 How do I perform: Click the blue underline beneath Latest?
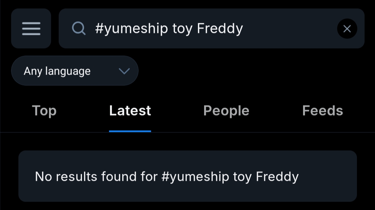[x=130, y=131]
